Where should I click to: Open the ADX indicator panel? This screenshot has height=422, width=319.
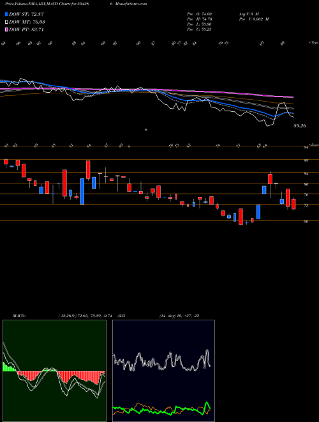click(x=163, y=371)
